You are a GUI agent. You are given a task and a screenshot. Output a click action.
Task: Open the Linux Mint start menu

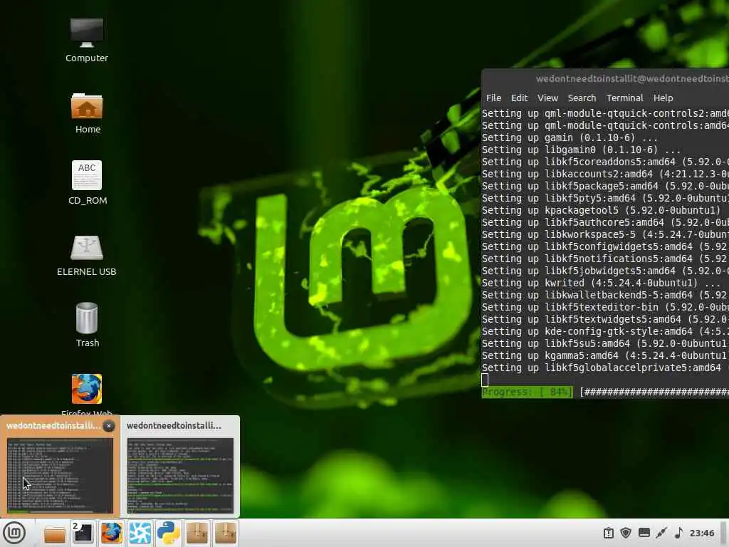pyautogui.click(x=14, y=533)
